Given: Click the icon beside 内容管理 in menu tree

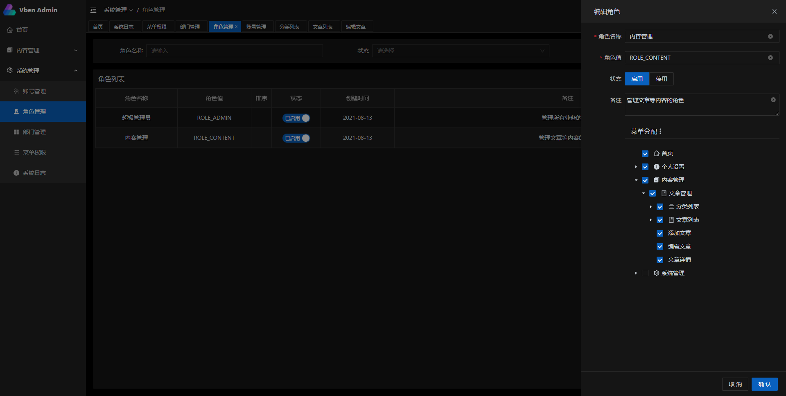Looking at the screenshot, I should coord(657,180).
